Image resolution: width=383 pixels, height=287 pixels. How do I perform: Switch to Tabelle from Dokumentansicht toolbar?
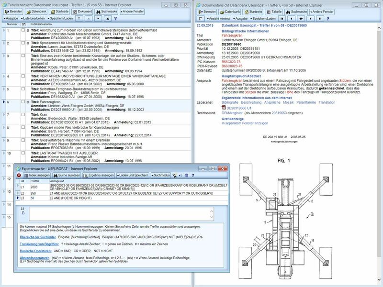pos(274,11)
